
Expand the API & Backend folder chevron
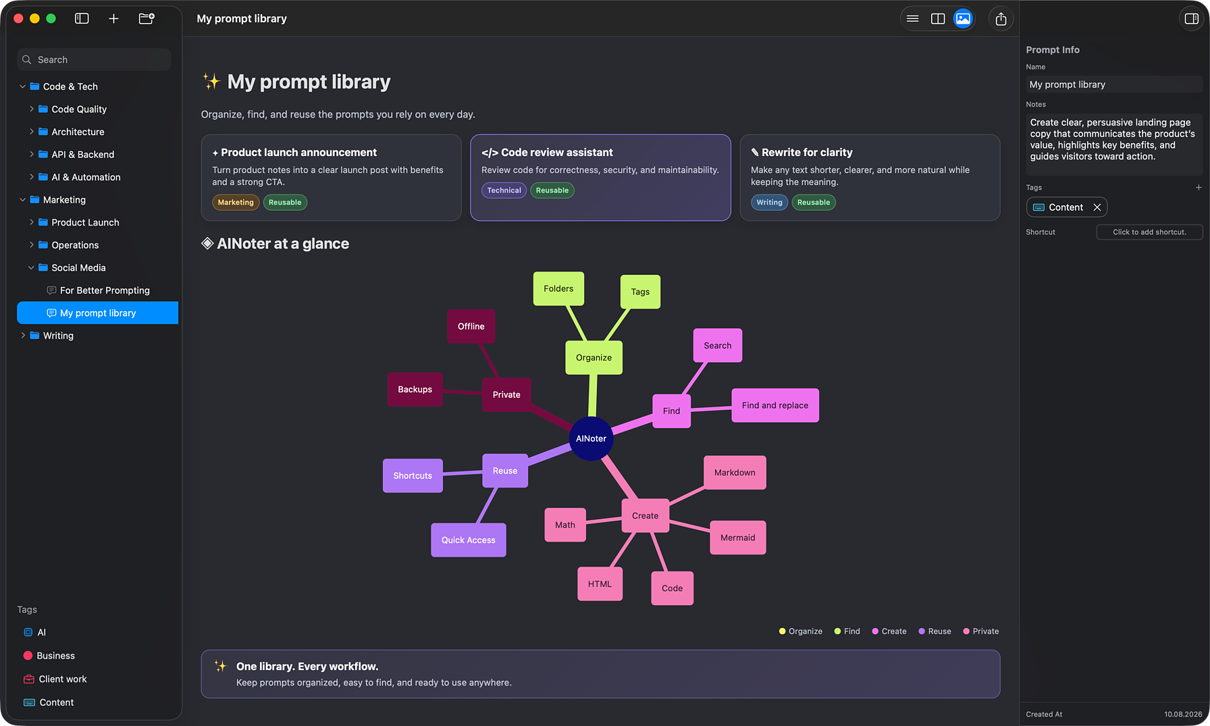(31, 154)
